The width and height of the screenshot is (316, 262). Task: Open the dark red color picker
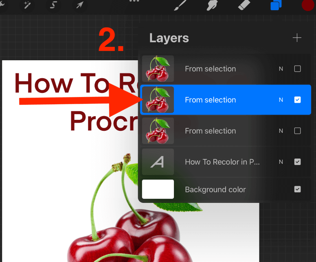[308, 5]
